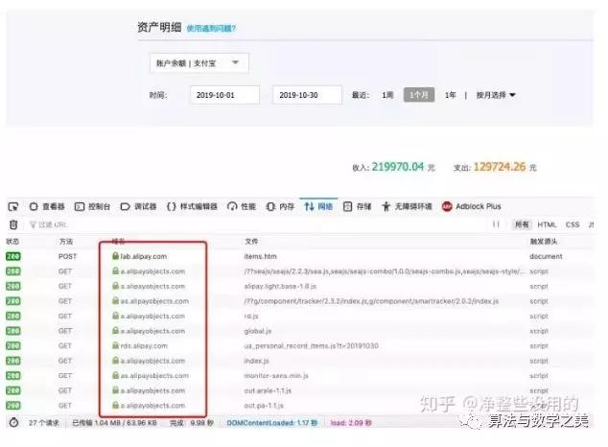
Task: Select the 1周 recent range
Action: 387,95
